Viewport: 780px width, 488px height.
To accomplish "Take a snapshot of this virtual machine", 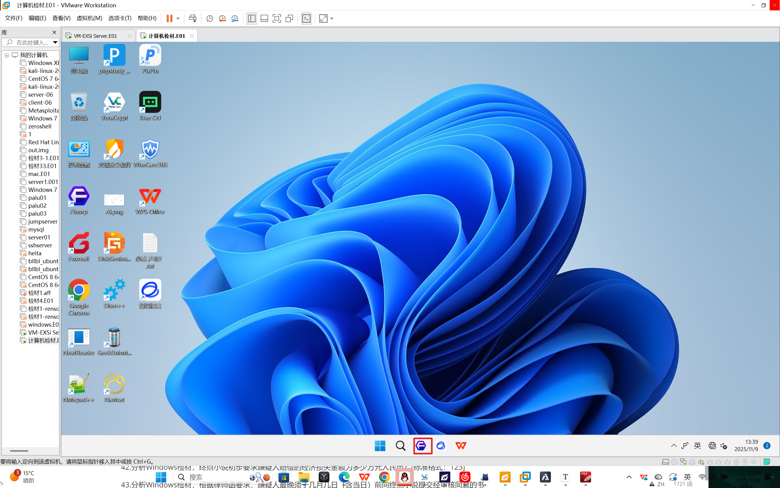I will pyautogui.click(x=210, y=18).
